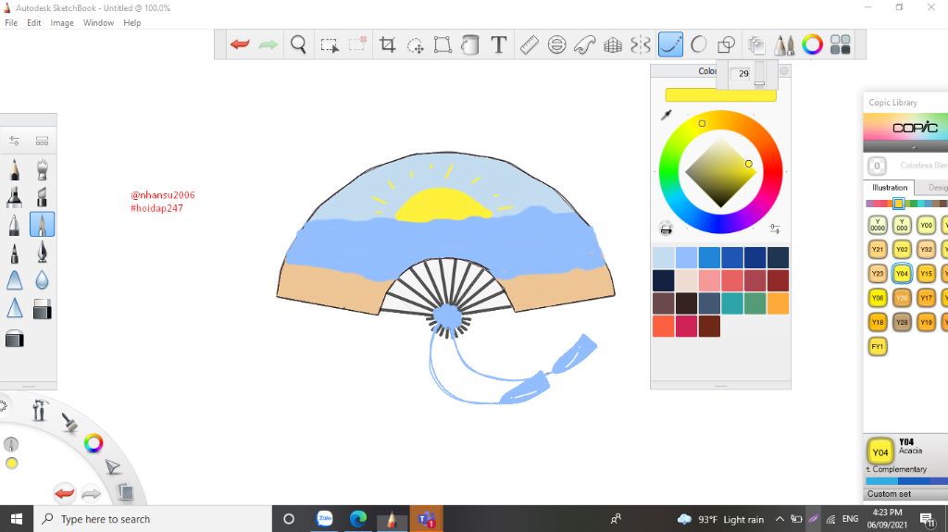Open Microsoft Edge from taskbar
948x532 pixels.
click(x=358, y=519)
